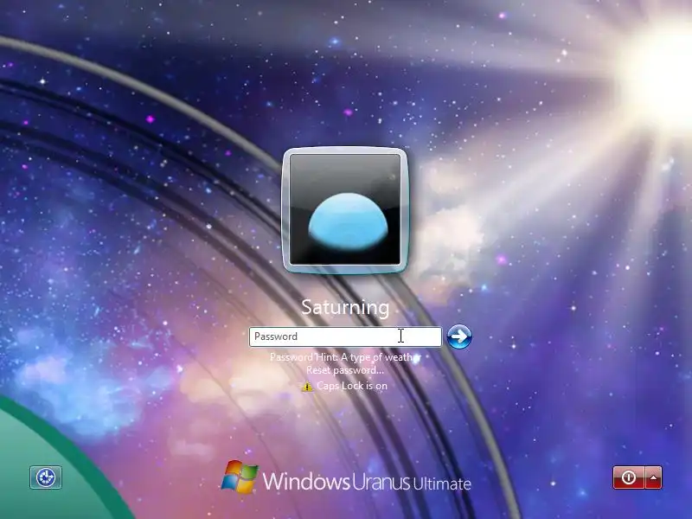Screen dimensions: 692x519
Task: Select the Saturning user account picture
Action: pos(345,210)
